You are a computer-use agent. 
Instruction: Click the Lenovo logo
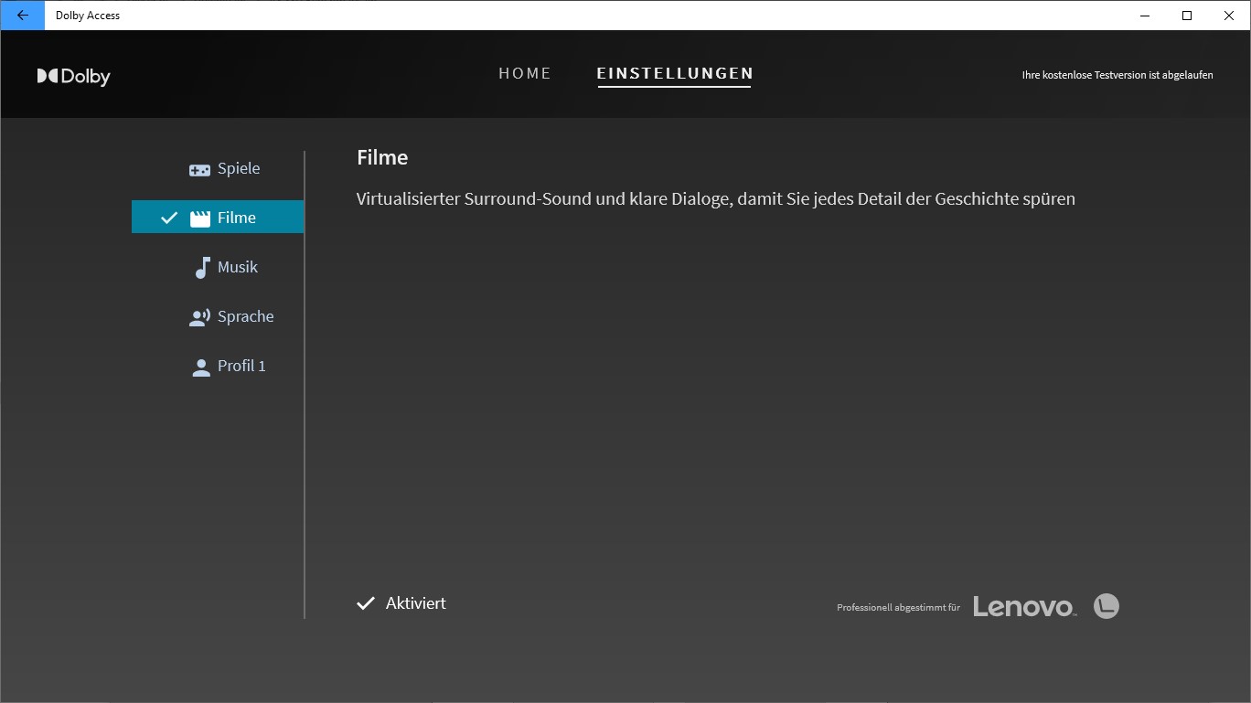[1024, 606]
